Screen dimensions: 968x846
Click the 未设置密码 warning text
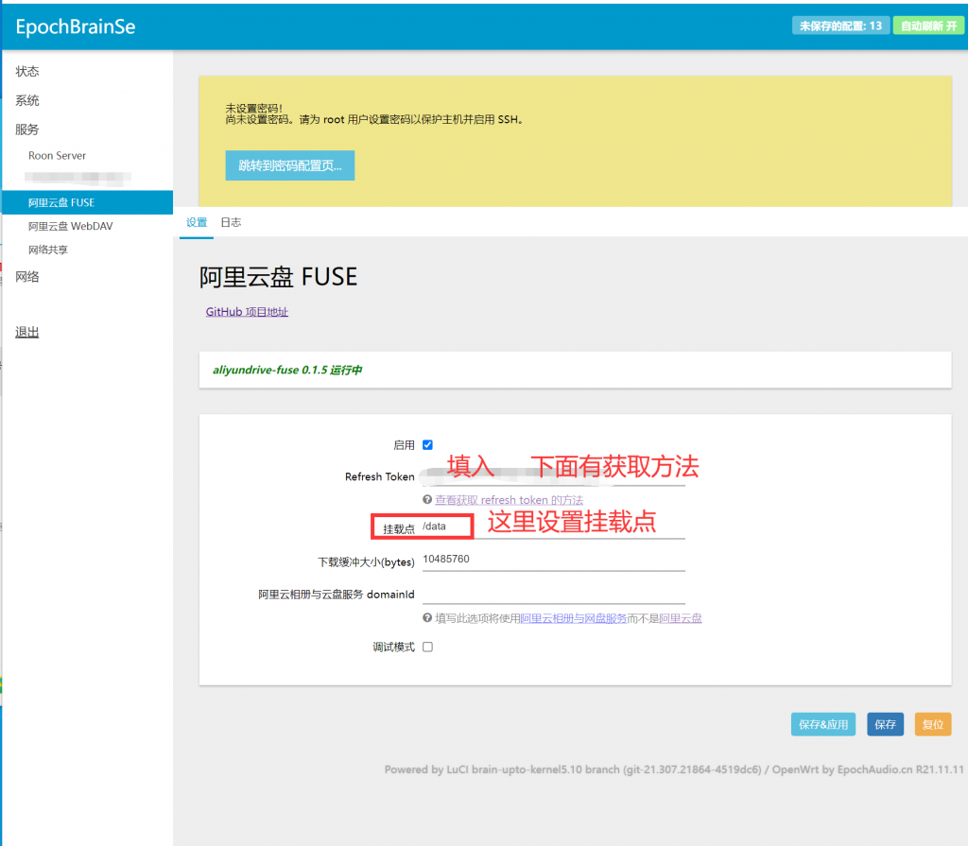click(x=253, y=108)
